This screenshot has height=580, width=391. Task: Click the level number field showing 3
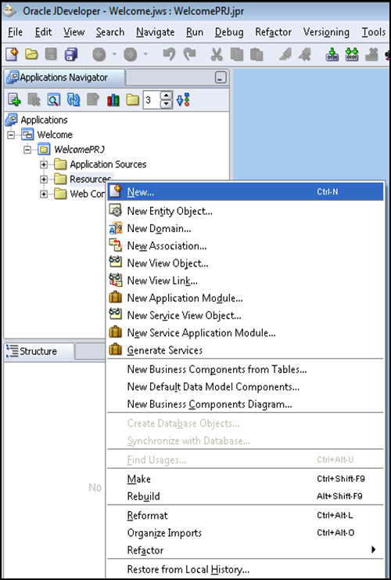(x=152, y=100)
